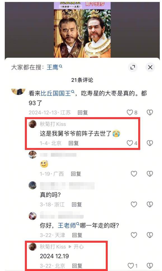Viewport: 162px width, 271px height.
Task: Search the trending term 王鹰
Action: [x=54, y=67]
